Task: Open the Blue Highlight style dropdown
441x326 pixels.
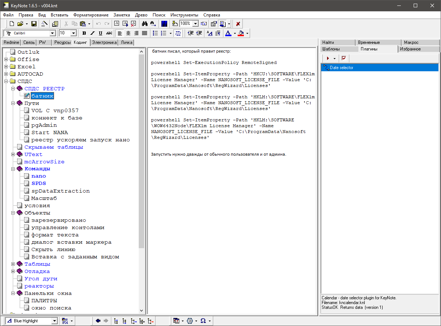Action: pyautogui.click(x=54, y=321)
